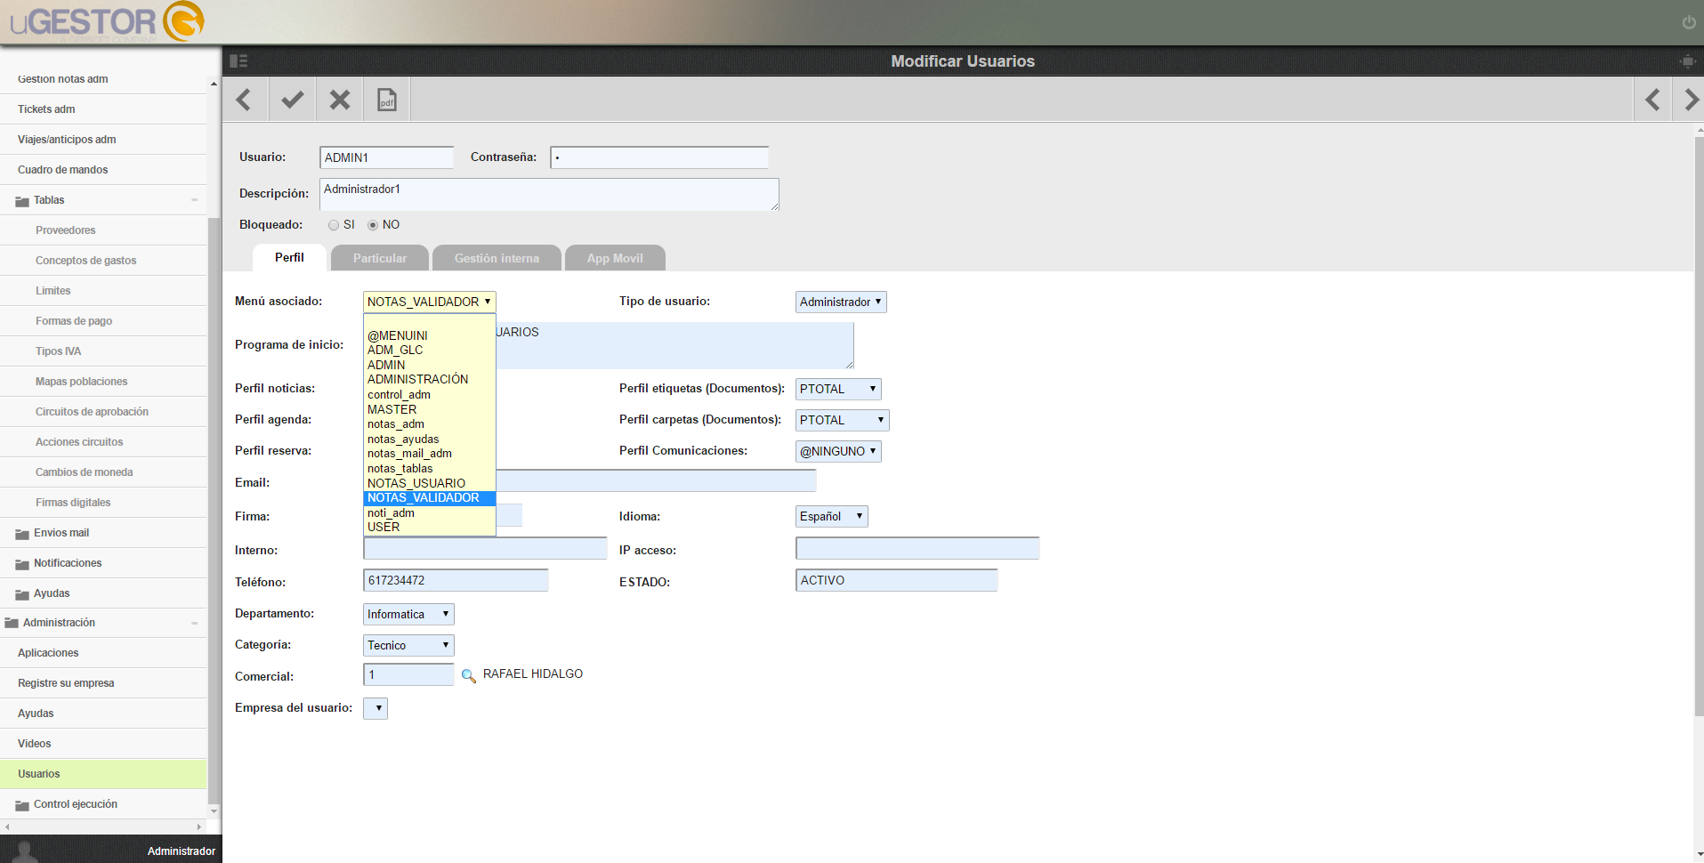Go to next record arrow icon
The image size is (1704, 863).
point(1690,99)
